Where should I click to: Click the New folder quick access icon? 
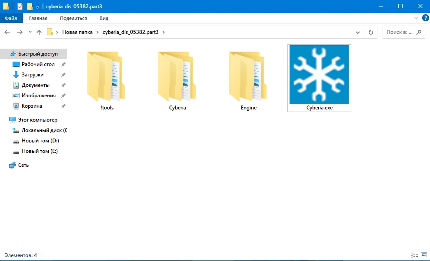(x=30, y=7)
